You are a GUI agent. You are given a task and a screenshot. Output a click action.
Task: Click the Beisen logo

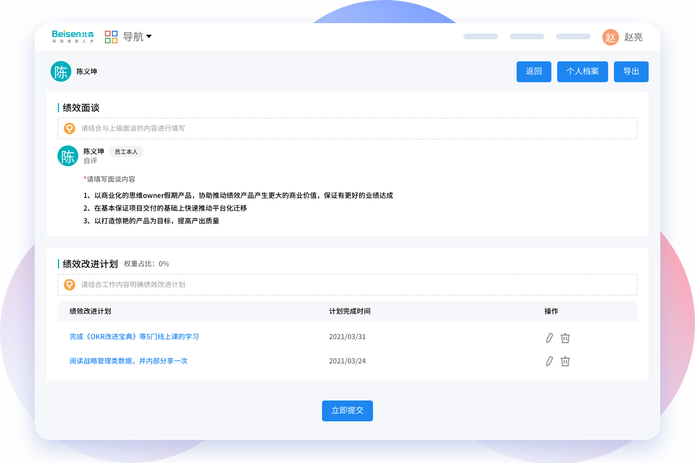click(73, 36)
